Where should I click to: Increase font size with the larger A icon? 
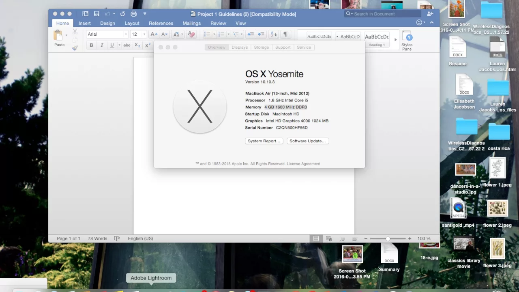154,34
